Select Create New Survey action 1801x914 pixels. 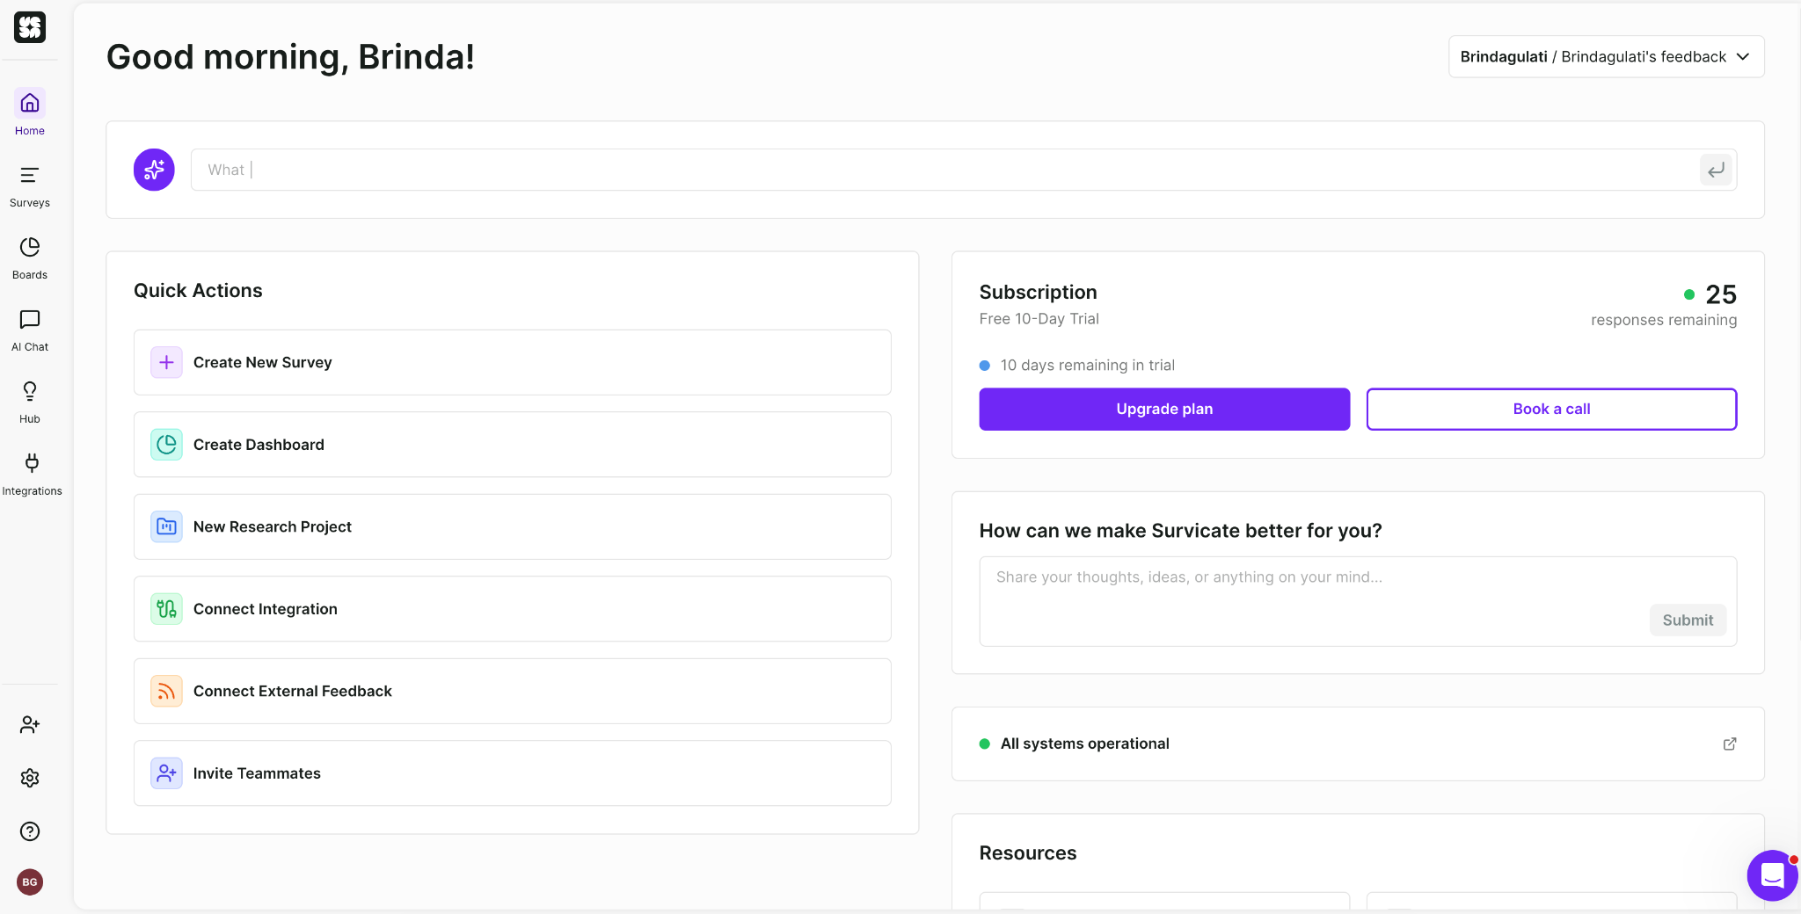point(513,362)
